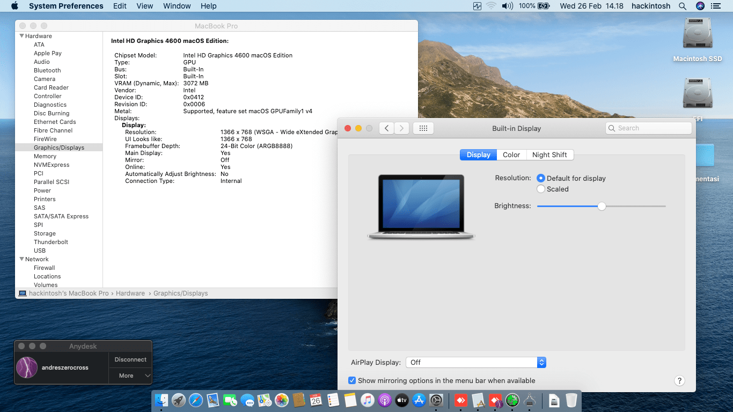Select Power in the hardware list
733x412 pixels.
42,190
